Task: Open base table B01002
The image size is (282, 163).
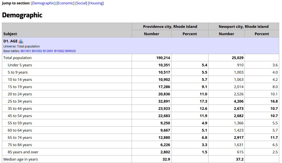Action: tap(37, 51)
